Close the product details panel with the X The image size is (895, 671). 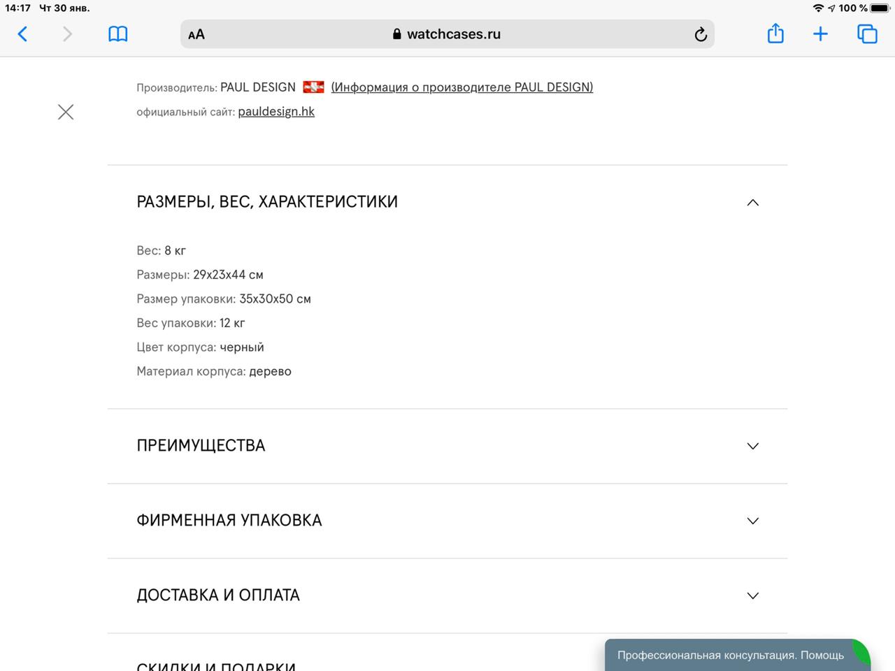(66, 112)
